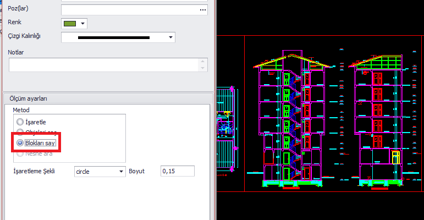The height and width of the screenshot is (220, 424).
Task: Click the small floor plan at drawing's left edge
Action: pyautogui.click(x=227, y=125)
